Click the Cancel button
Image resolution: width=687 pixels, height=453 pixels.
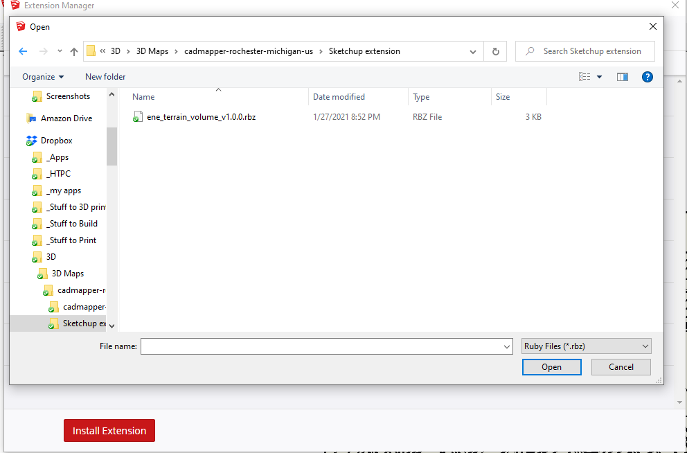(621, 367)
